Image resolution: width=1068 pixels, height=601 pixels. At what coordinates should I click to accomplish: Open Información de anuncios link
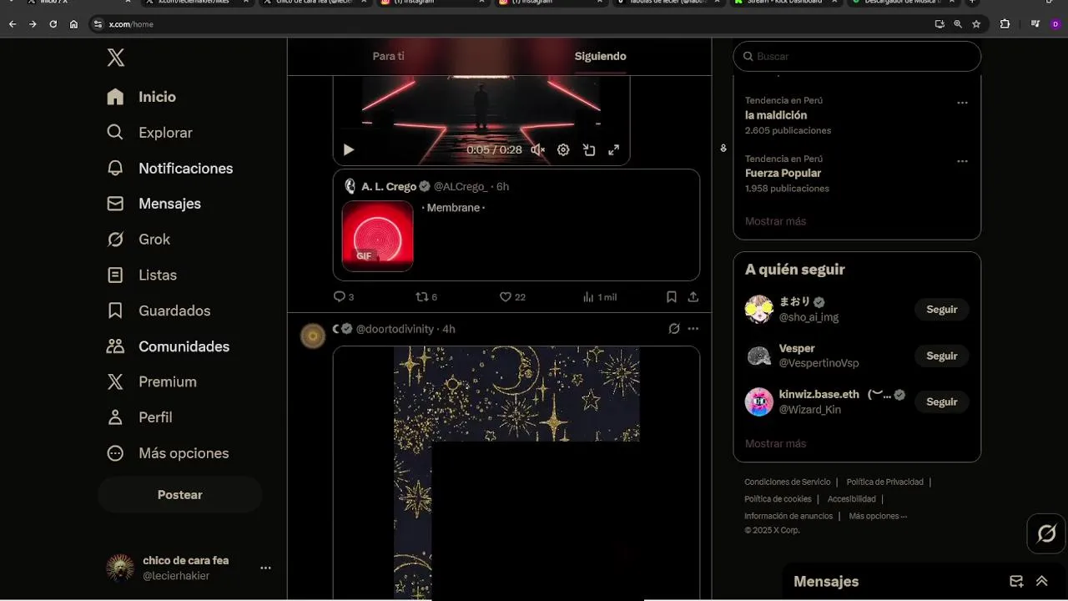click(788, 517)
